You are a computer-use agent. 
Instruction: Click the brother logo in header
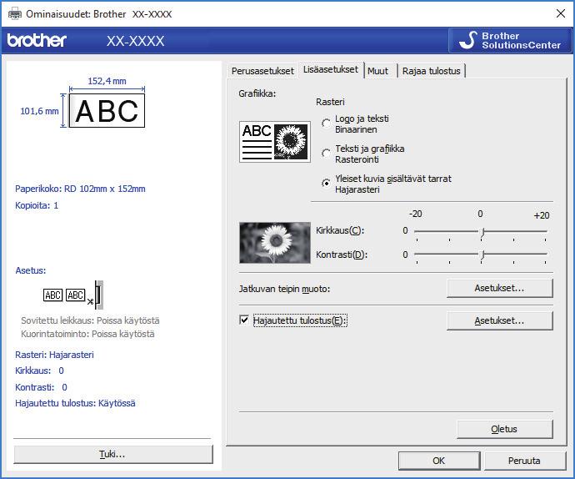click(37, 40)
